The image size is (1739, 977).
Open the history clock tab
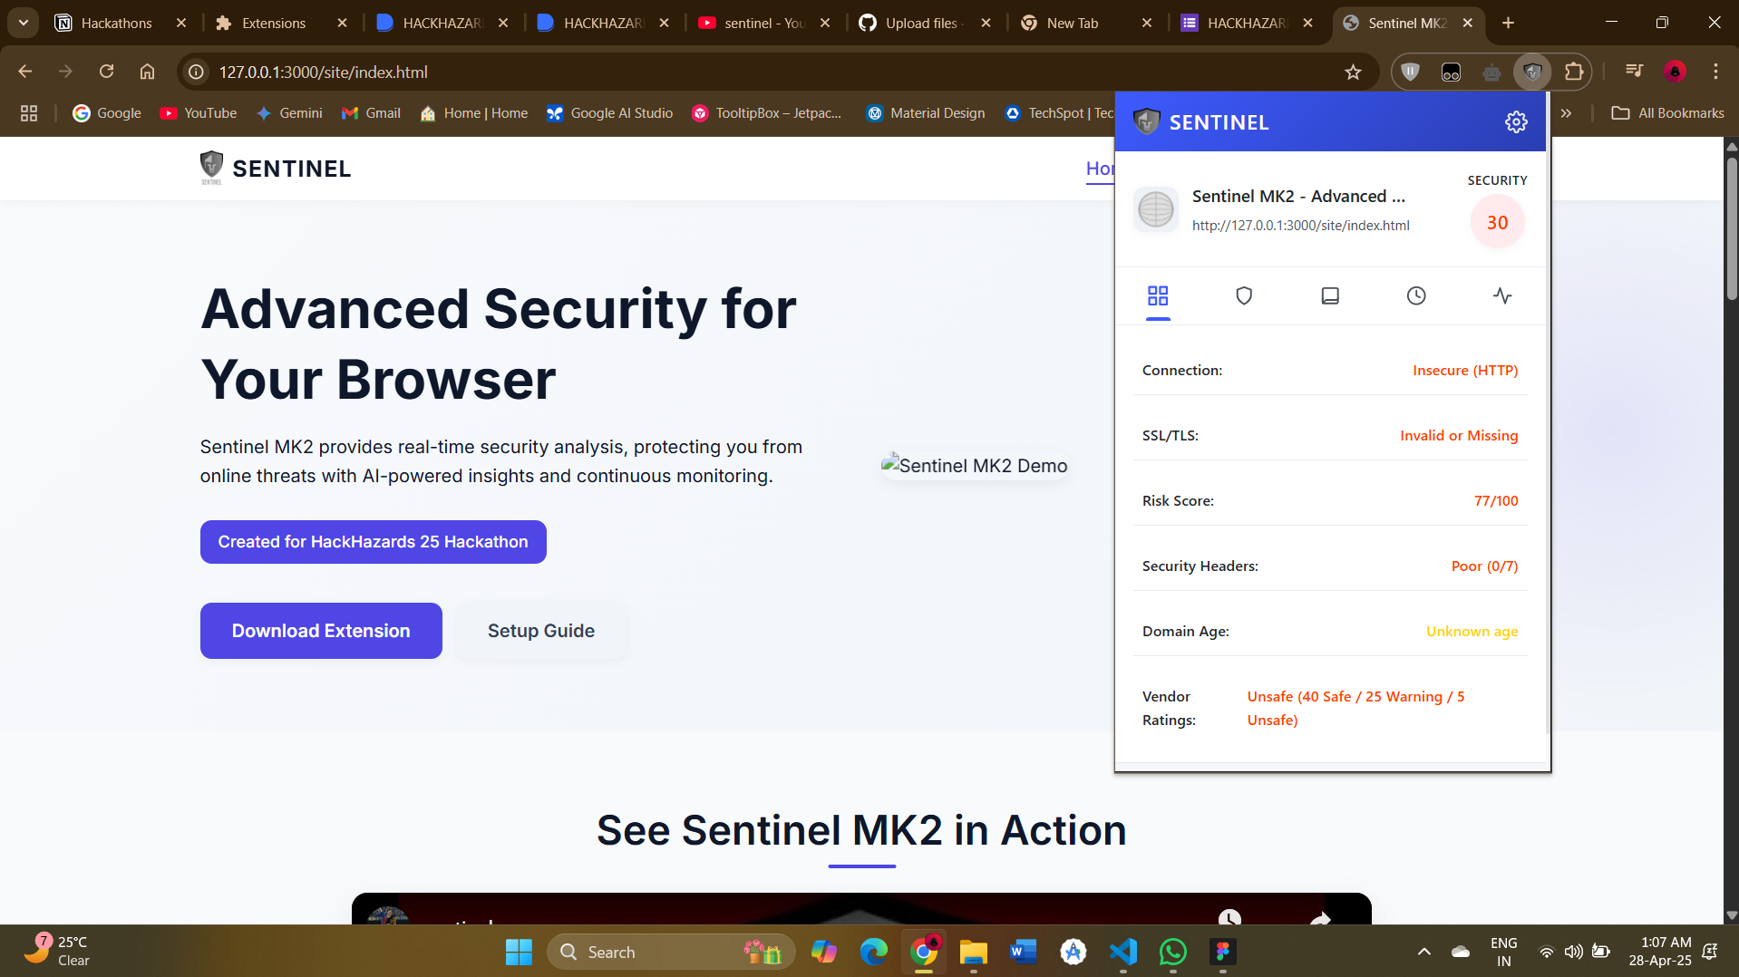click(x=1416, y=296)
